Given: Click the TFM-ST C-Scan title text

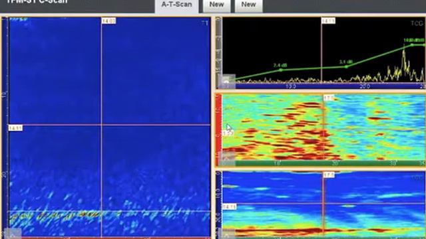Looking at the screenshot, I should tap(37, 1).
